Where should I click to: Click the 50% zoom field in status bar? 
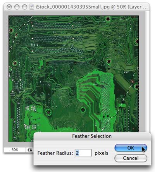tap(15, 150)
